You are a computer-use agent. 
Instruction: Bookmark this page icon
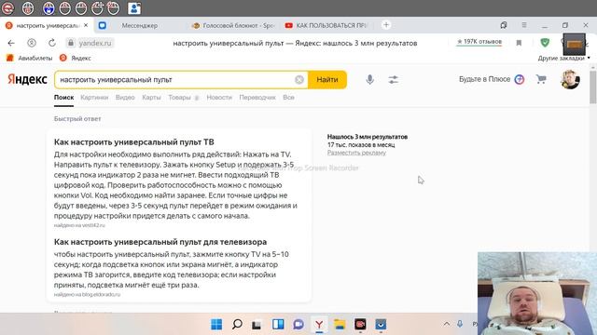pos(519,43)
